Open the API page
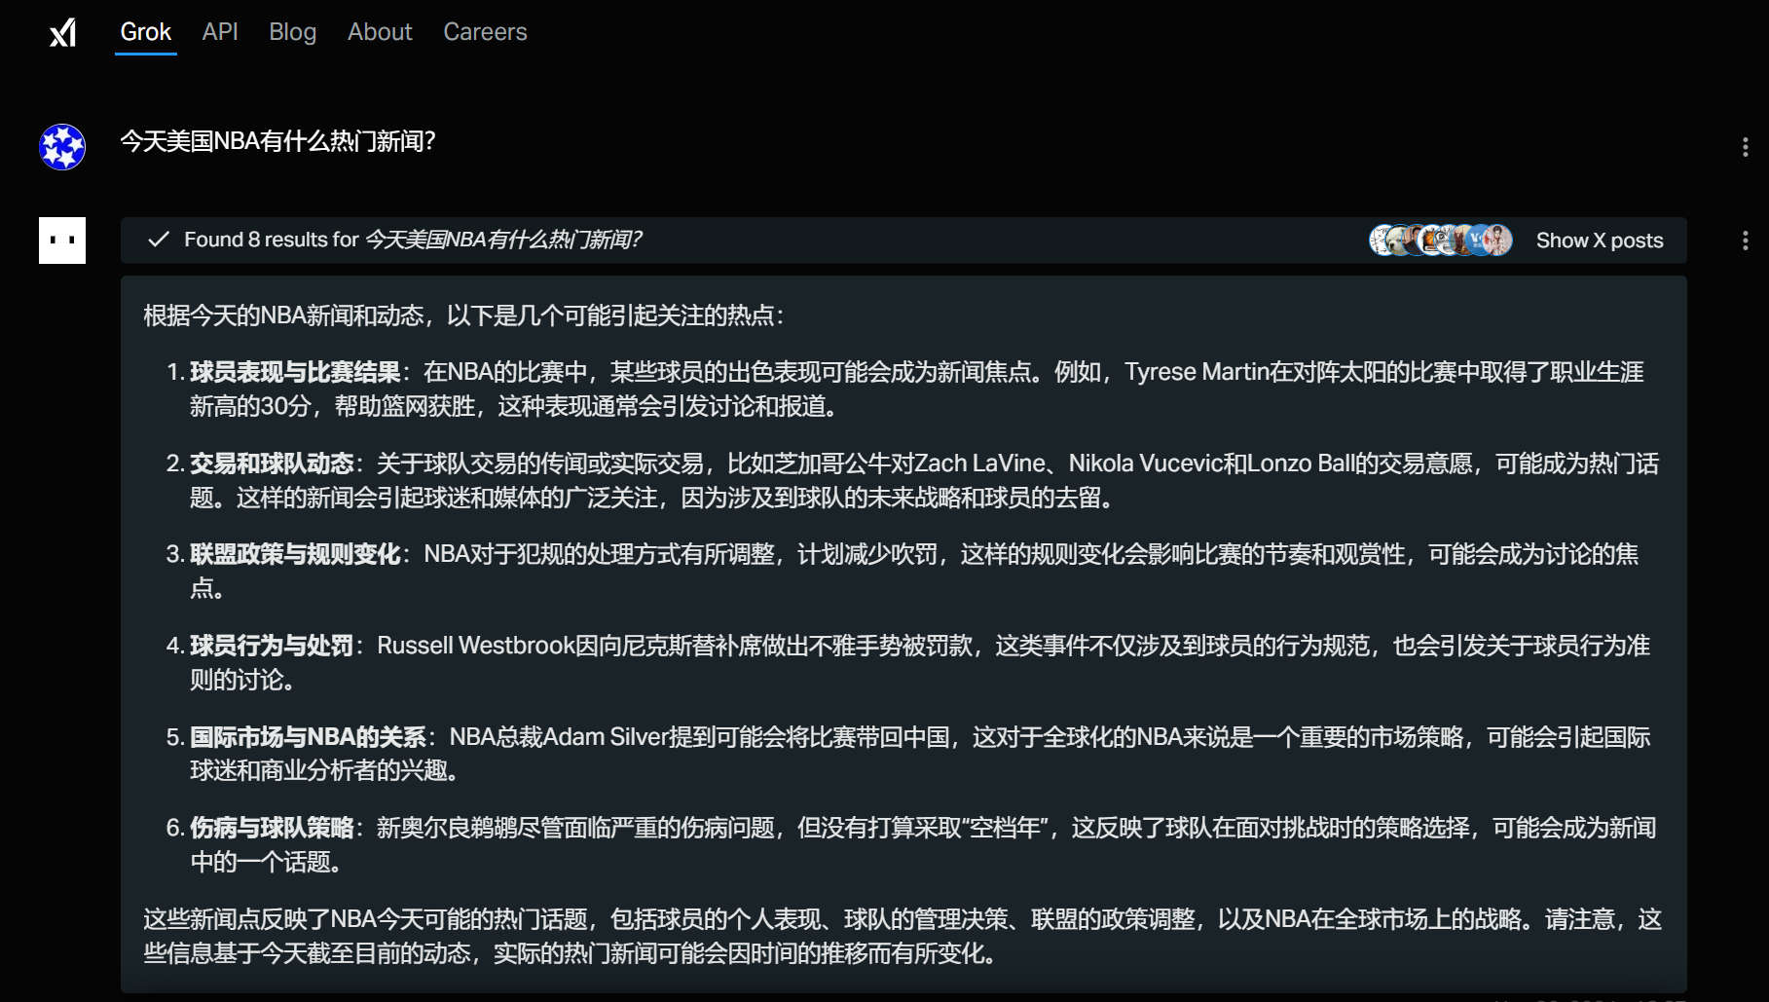Image resolution: width=1769 pixels, height=1002 pixels. [220, 32]
